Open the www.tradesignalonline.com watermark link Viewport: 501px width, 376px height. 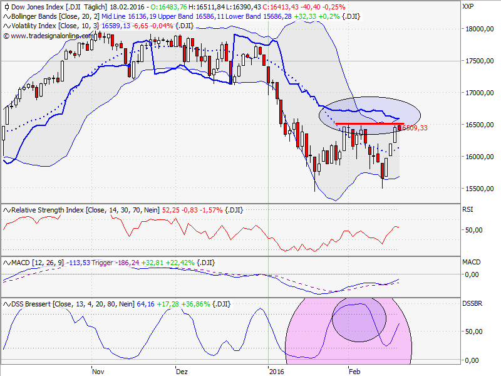coord(52,35)
